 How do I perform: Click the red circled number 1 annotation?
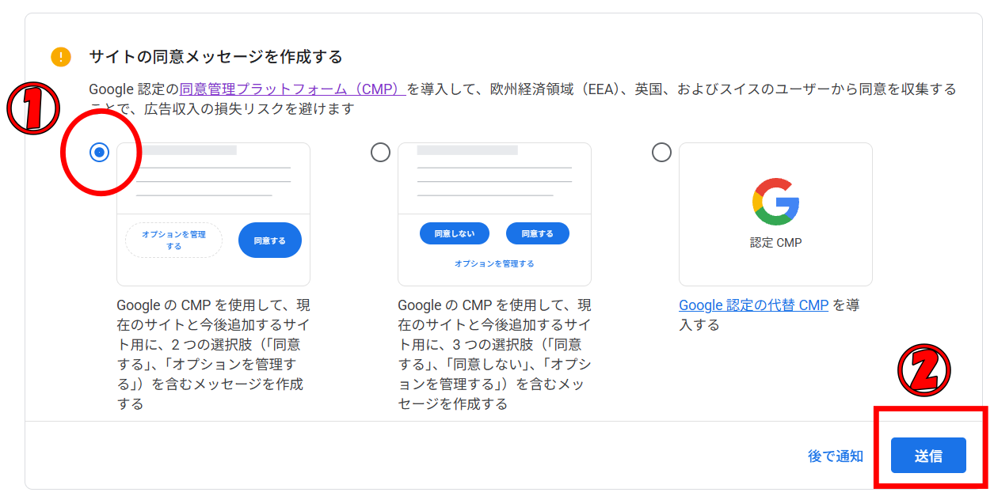click(x=33, y=108)
